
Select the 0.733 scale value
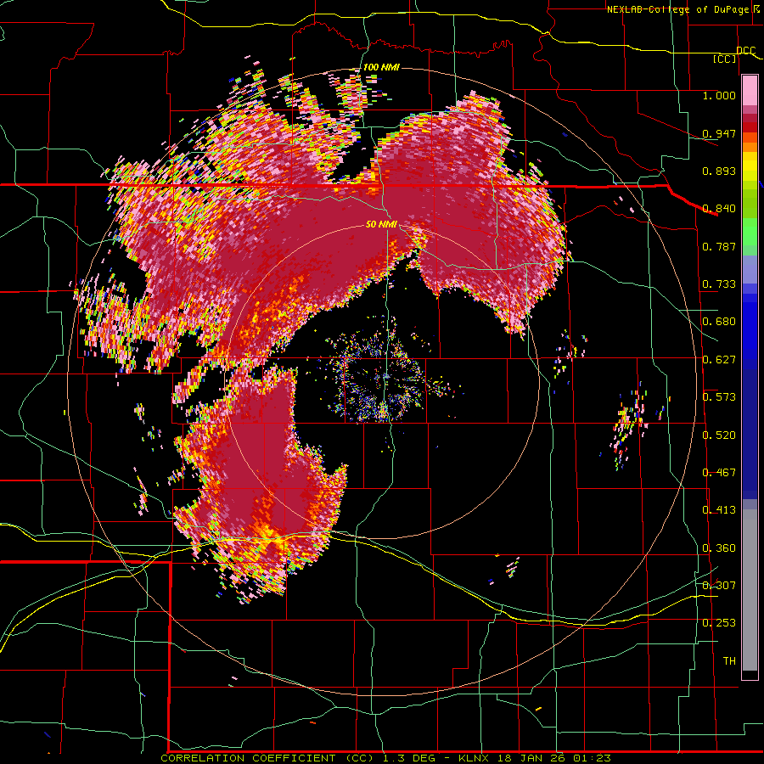(x=719, y=284)
